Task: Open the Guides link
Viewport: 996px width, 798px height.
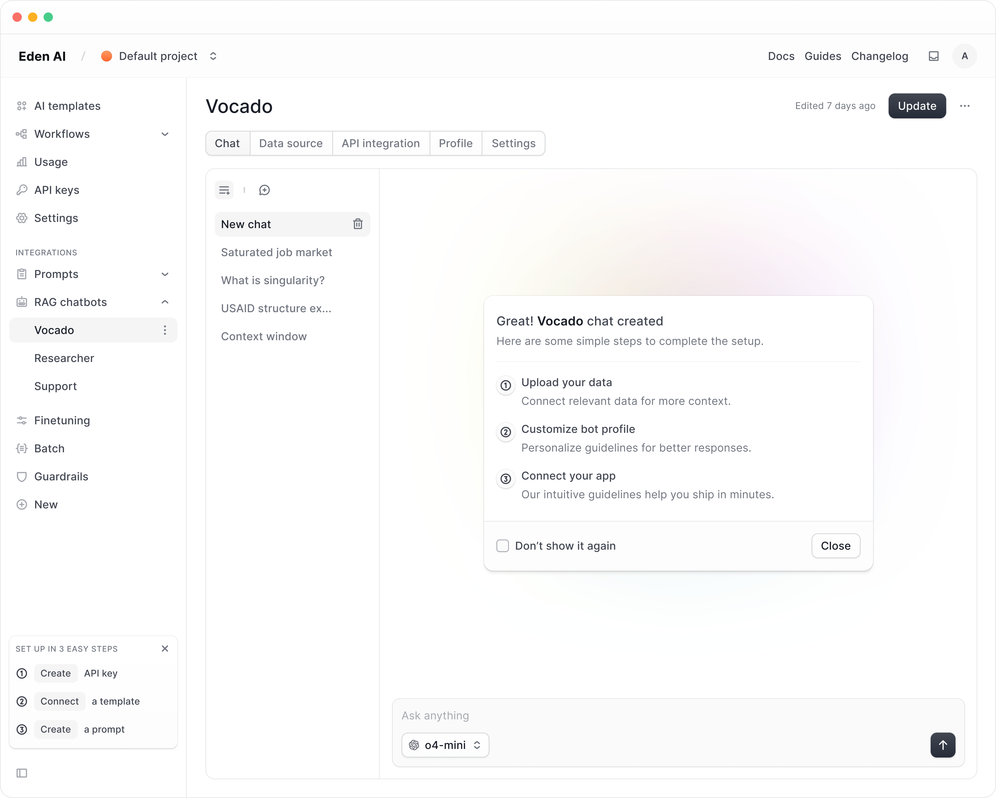Action: coord(823,56)
